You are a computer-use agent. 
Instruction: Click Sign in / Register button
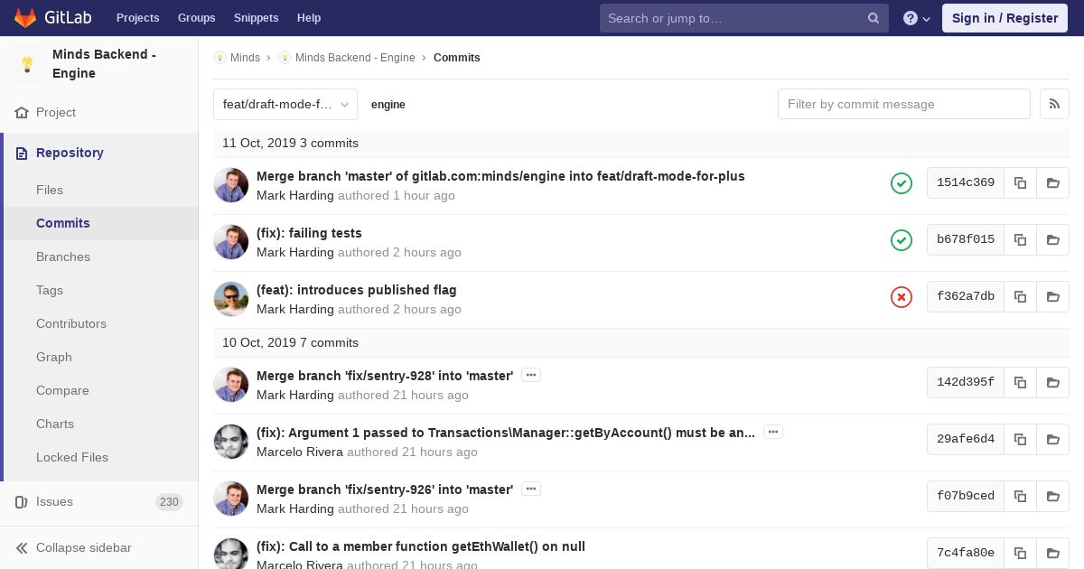(x=1005, y=18)
